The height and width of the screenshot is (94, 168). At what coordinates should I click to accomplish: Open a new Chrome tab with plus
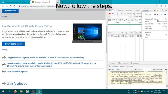pyautogui.click(x=62, y=2)
